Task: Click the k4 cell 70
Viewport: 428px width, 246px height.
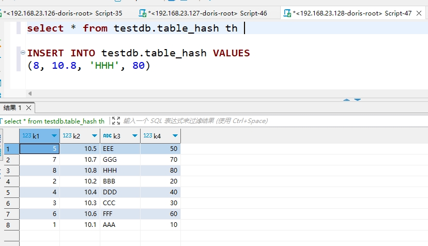Action: pos(160,160)
